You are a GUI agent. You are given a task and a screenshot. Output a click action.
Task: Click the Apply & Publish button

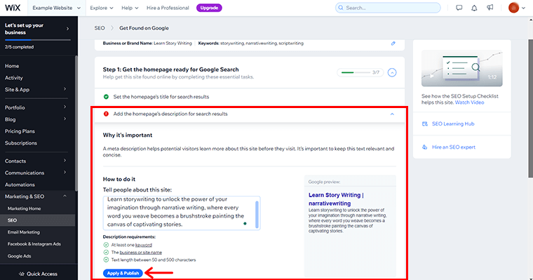(x=123, y=273)
